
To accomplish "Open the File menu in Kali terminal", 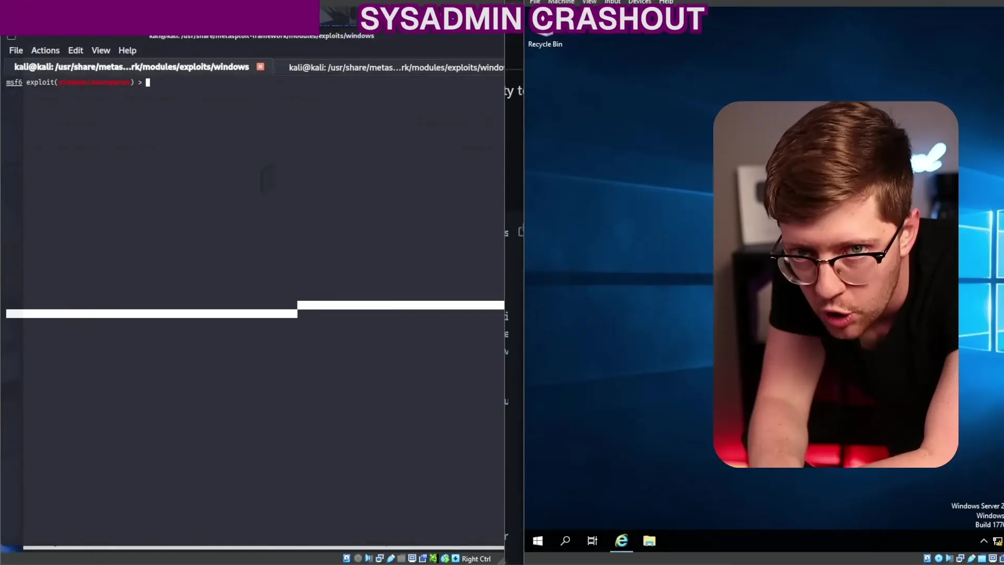I will [16, 50].
